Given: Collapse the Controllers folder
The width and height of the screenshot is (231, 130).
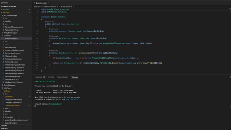Looking at the screenshot, I should 9,97.
